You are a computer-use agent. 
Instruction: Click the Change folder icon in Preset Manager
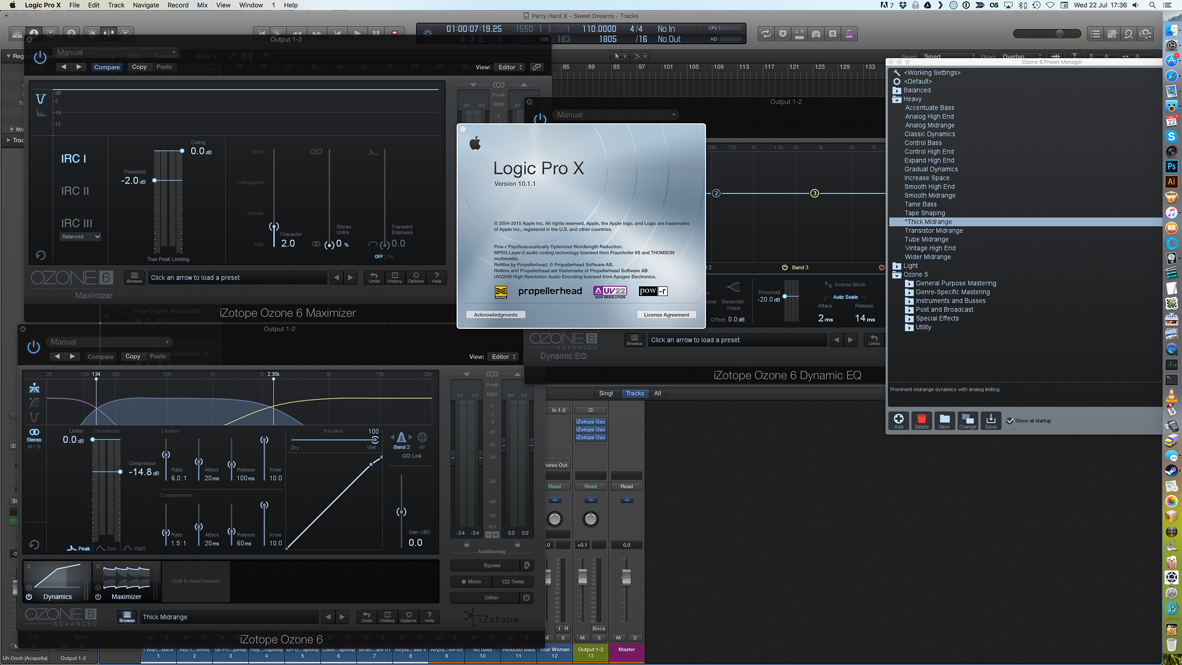(967, 421)
